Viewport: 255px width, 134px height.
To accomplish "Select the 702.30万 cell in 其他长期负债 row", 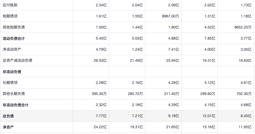I will click(244, 94).
